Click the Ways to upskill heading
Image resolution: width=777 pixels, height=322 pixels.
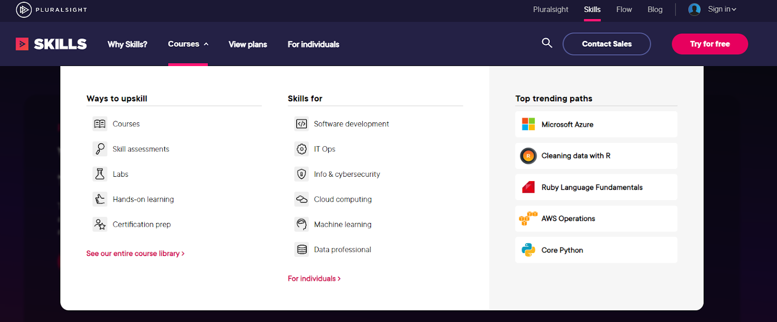click(117, 98)
